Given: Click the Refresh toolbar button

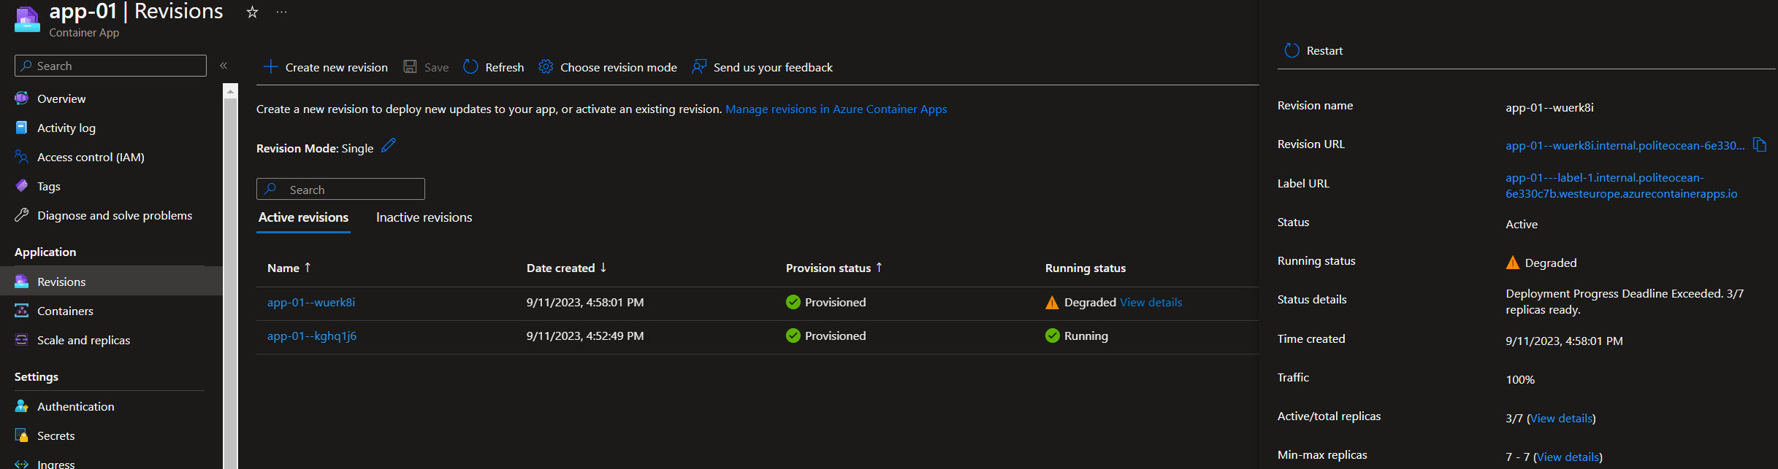Looking at the screenshot, I should (x=494, y=67).
